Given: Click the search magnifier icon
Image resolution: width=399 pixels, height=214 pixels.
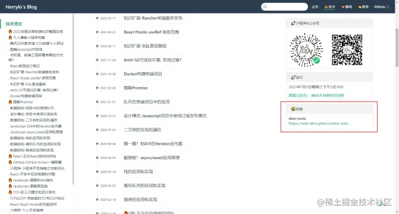Looking at the screenshot, I should coord(265,7).
